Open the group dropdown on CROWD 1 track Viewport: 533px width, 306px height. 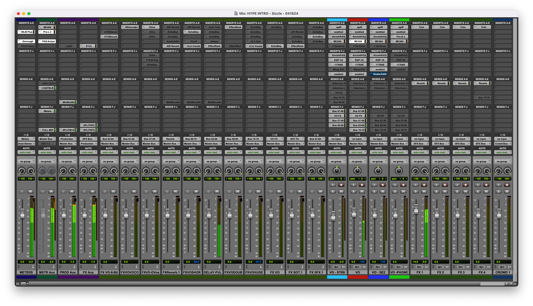tap(502, 161)
